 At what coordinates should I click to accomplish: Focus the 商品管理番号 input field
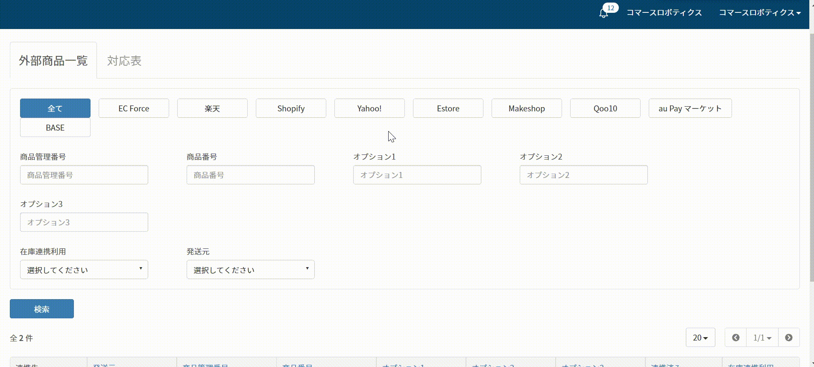[84, 175]
